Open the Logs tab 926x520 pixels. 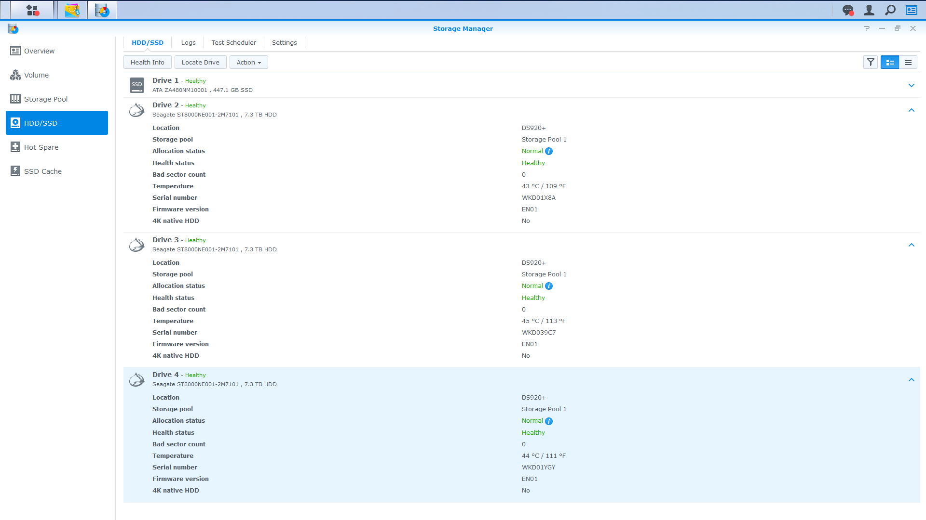[188, 43]
